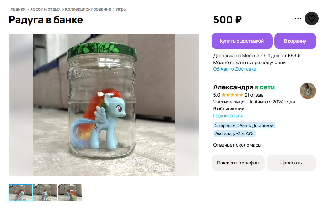Click Купить с доставкой button

pos(242,41)
